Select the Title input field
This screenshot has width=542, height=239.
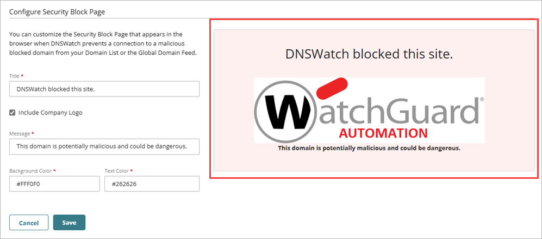(104, 89)
